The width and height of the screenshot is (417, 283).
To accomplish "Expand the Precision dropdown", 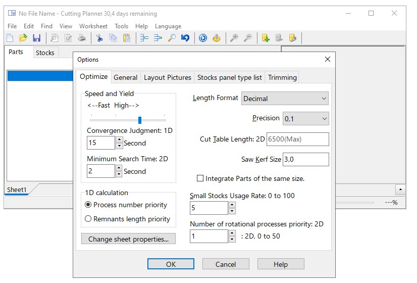I will tap(305, 119).
